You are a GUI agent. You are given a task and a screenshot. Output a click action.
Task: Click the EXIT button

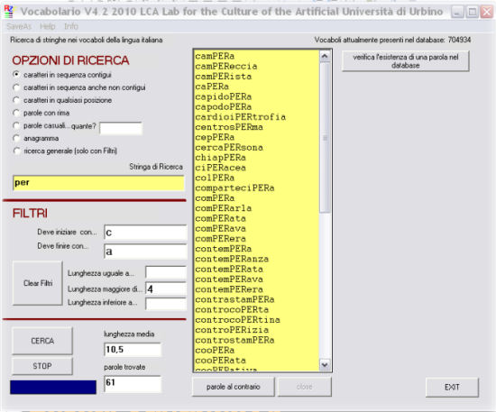pos(452,387)
